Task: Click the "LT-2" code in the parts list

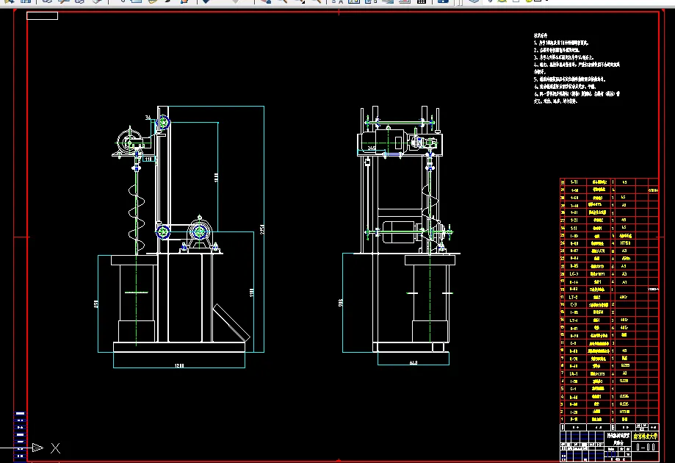Action: point(574,297)
